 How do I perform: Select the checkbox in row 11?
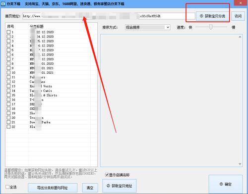(8, 77)
